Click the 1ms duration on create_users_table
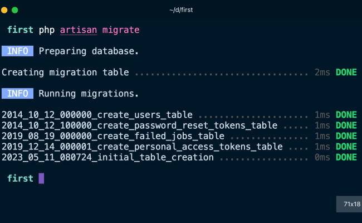Screen dimensions: 362x223 tap(322, 115)
